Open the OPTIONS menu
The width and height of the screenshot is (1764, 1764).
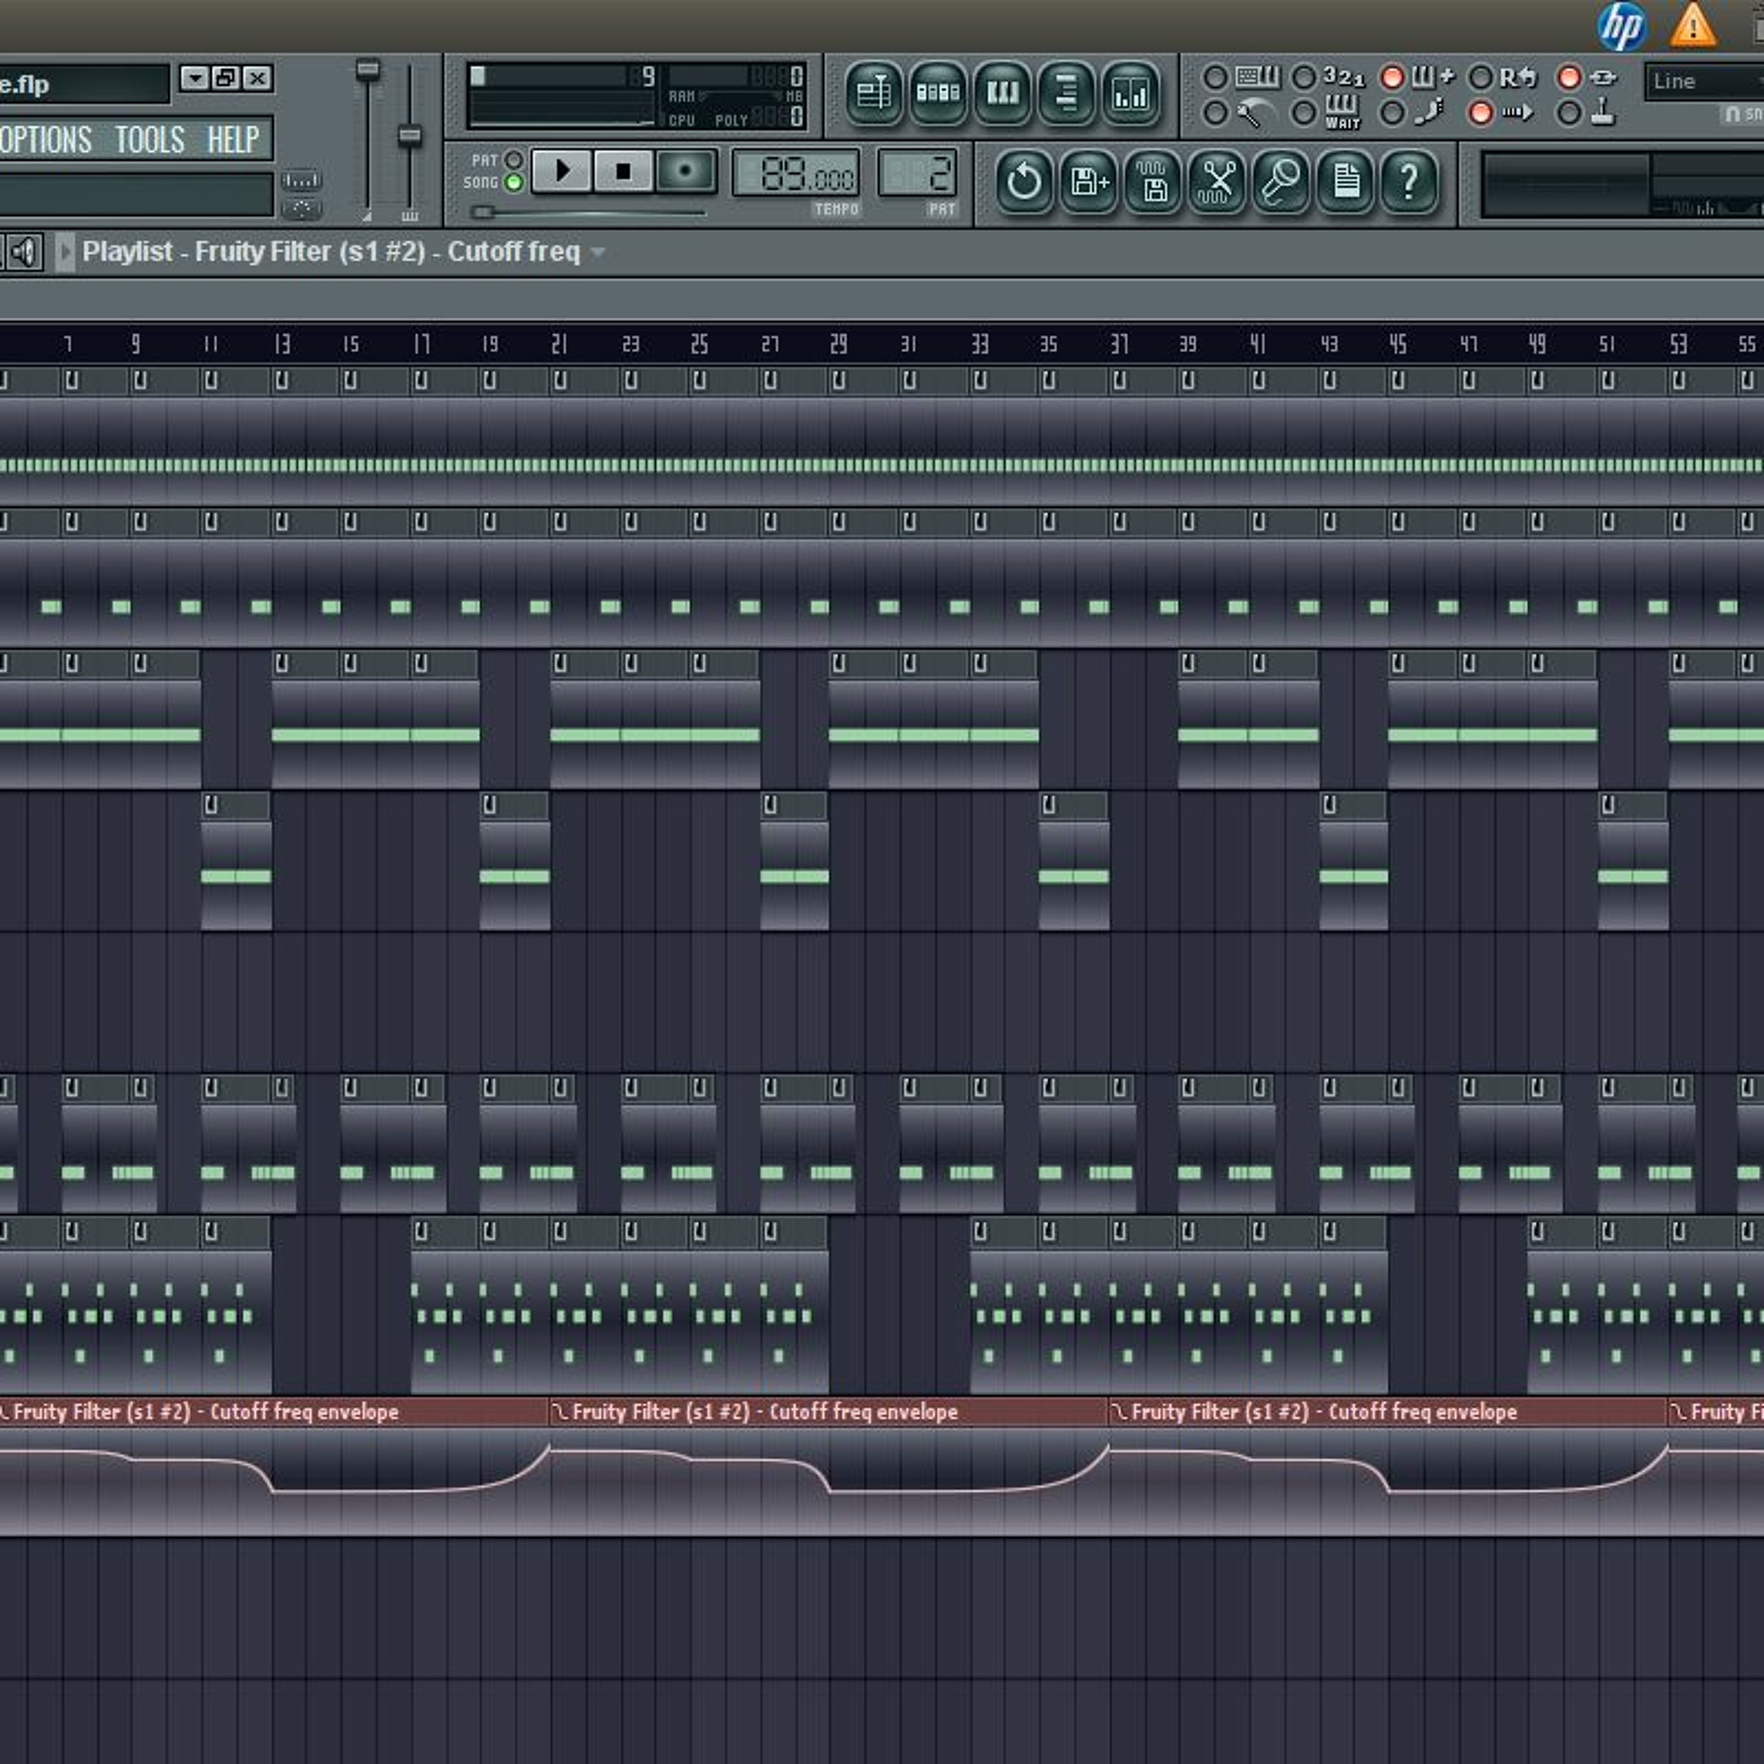click(45, 140)
